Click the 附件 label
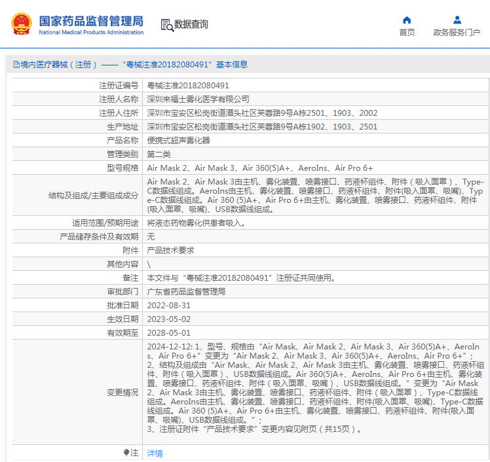 (130, 251)
